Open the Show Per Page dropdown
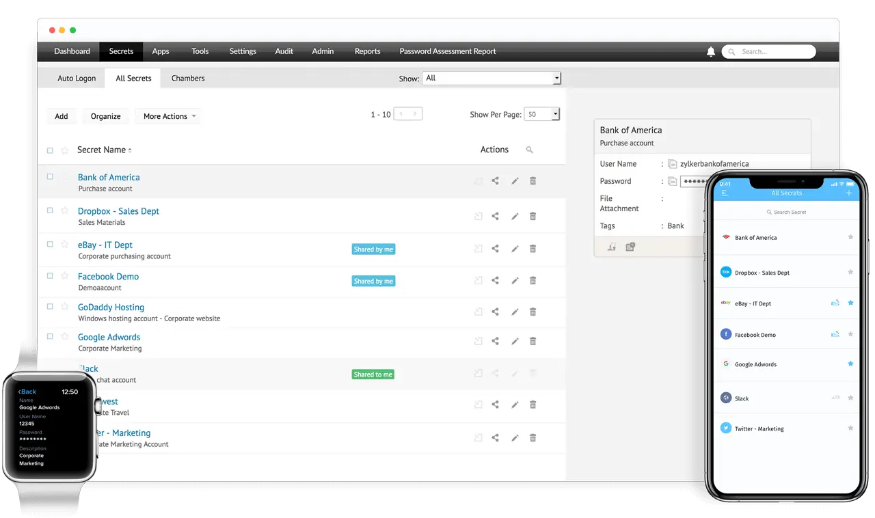Viewport: 875px width, 518px height. point(542,114)
